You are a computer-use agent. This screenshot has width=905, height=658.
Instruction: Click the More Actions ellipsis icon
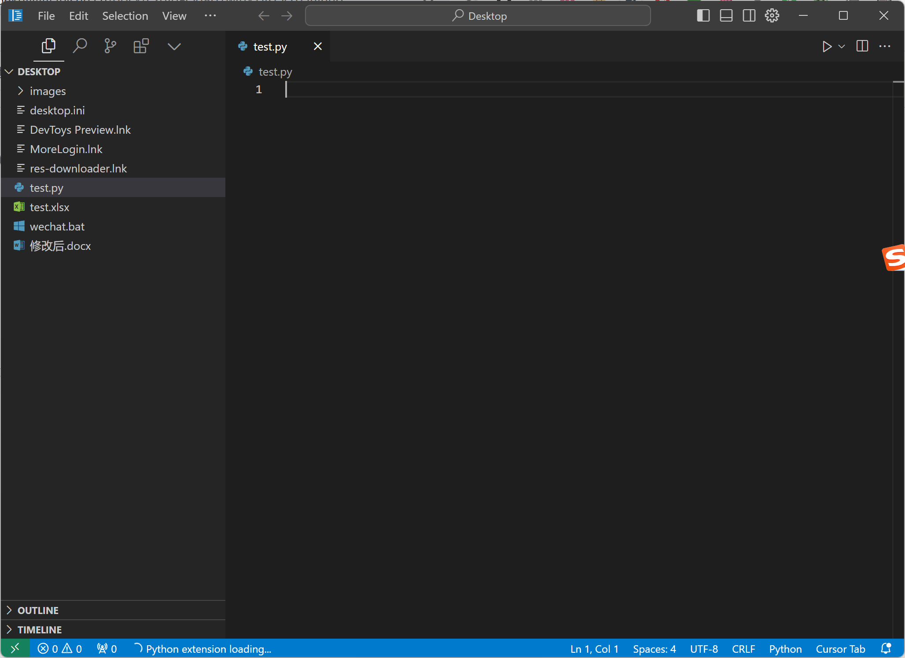885,46
